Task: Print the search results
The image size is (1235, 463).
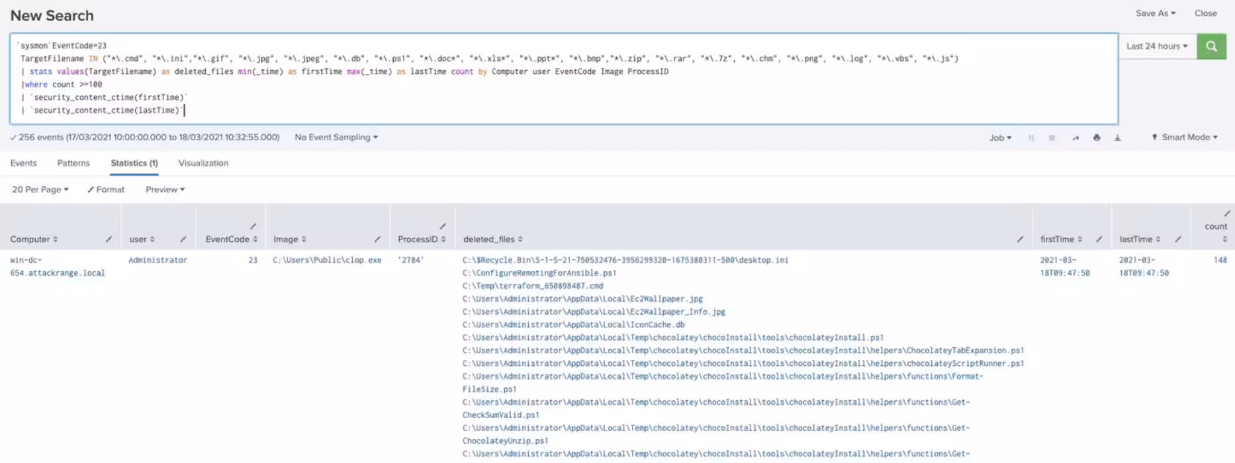Action: click(x=1097, y=138)
